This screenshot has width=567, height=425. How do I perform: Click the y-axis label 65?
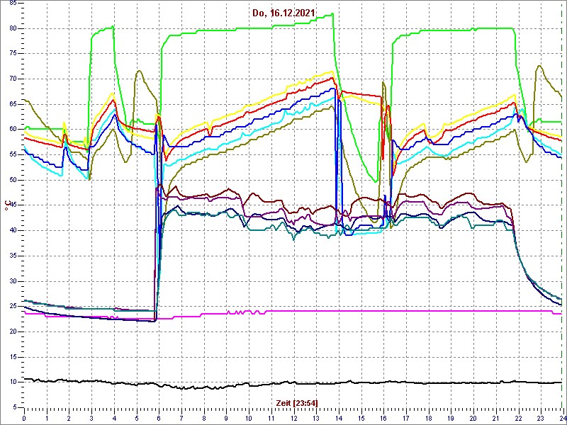(x=13, y=104)
